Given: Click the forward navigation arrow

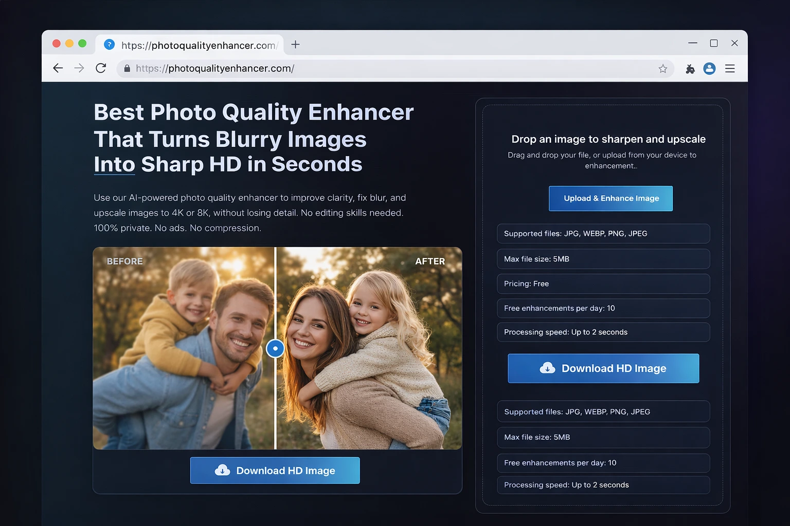Looking at the screenshot, I should coord(79,68).
